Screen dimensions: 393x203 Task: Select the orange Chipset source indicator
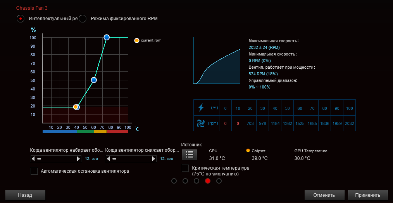coord(248,151)
